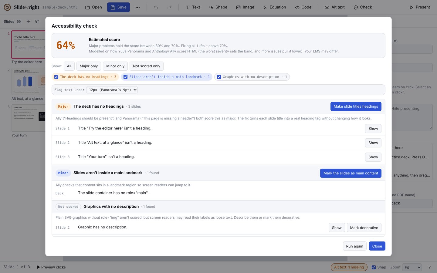Toggle 'Slides aren't inside a main landmark' checkbox
The height and width of the screenshot is (273, 437).
pyautogui.click(x=125, y=77)
